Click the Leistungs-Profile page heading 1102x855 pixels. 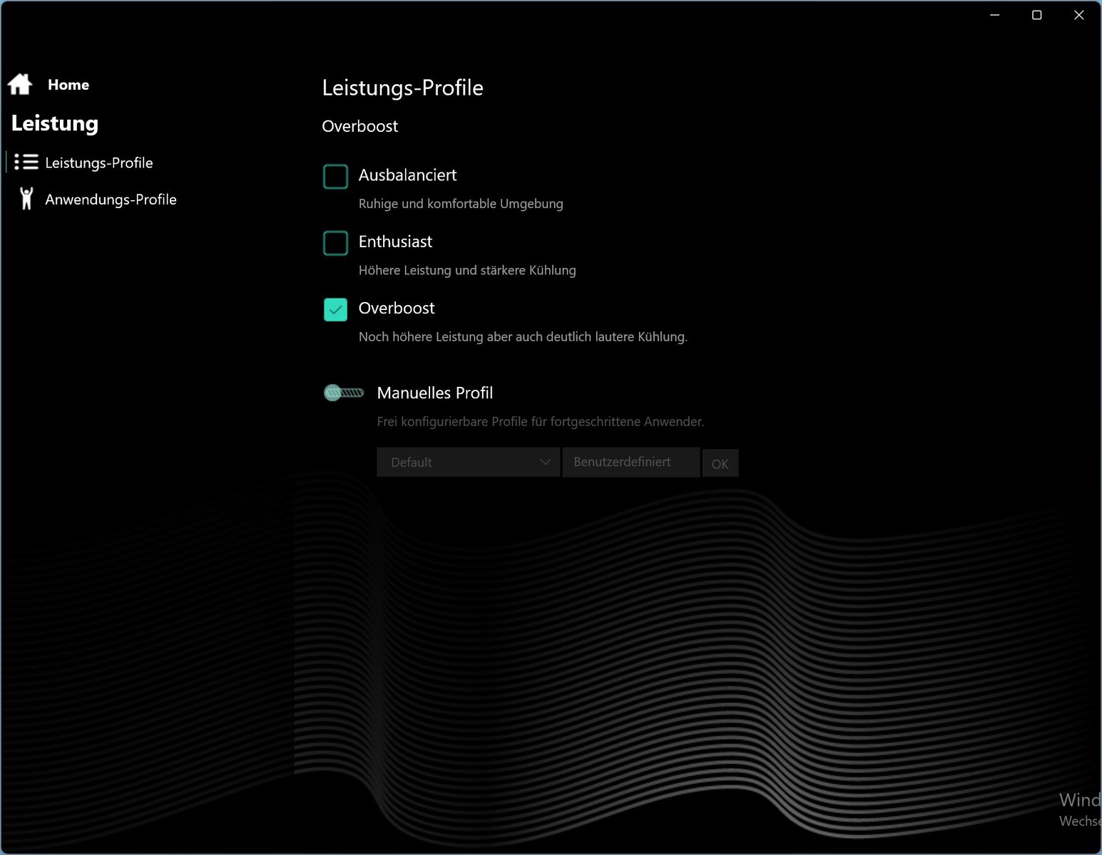point(402,88)
